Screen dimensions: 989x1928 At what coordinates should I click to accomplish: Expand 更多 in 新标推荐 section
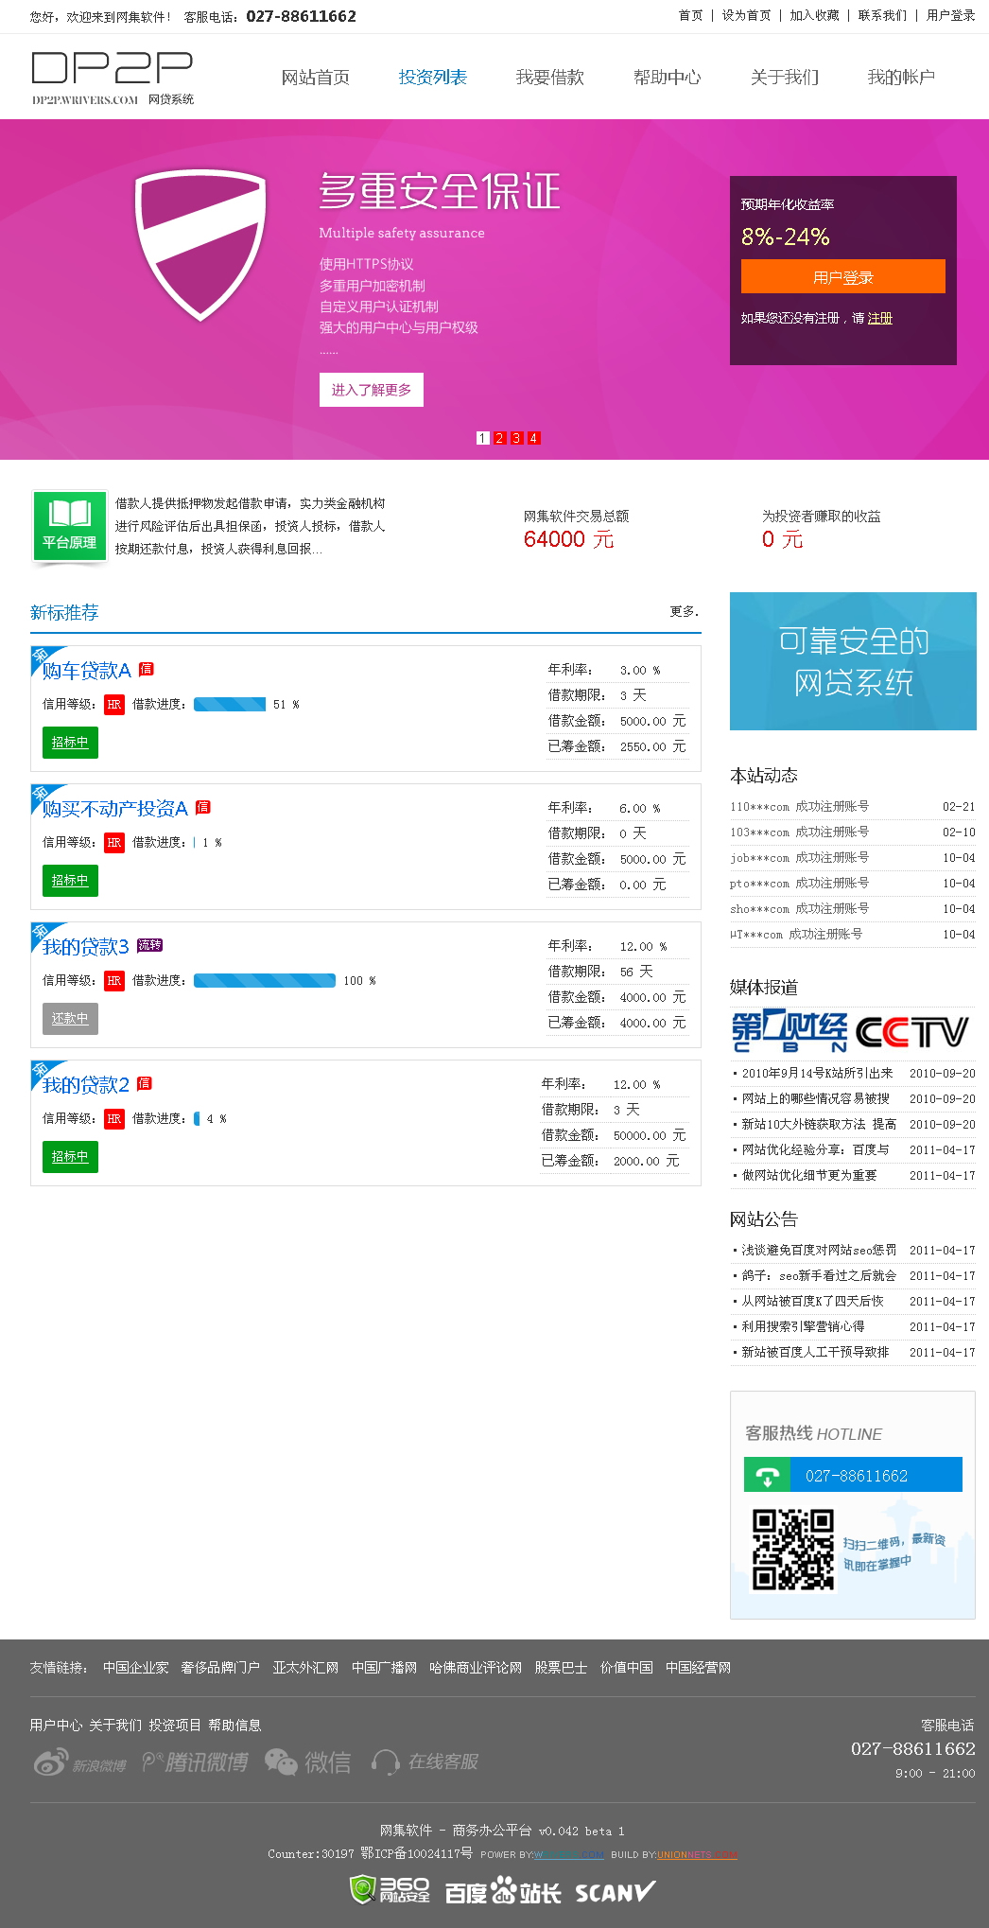coord(684,611)
